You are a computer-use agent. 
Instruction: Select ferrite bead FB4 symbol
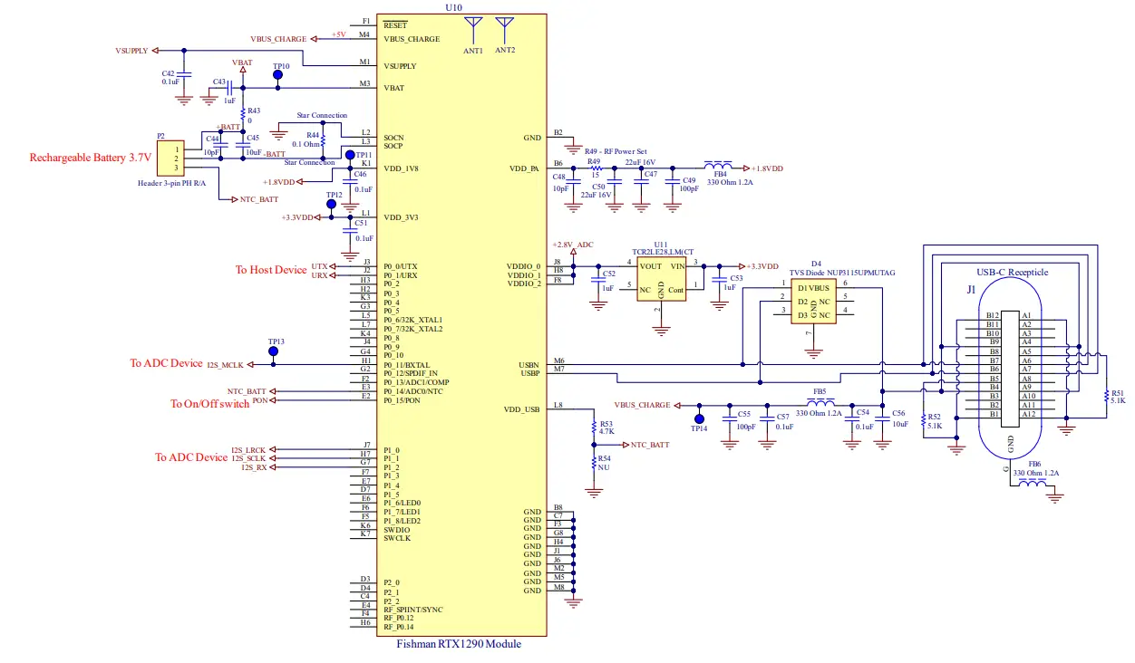coord(720,166)
